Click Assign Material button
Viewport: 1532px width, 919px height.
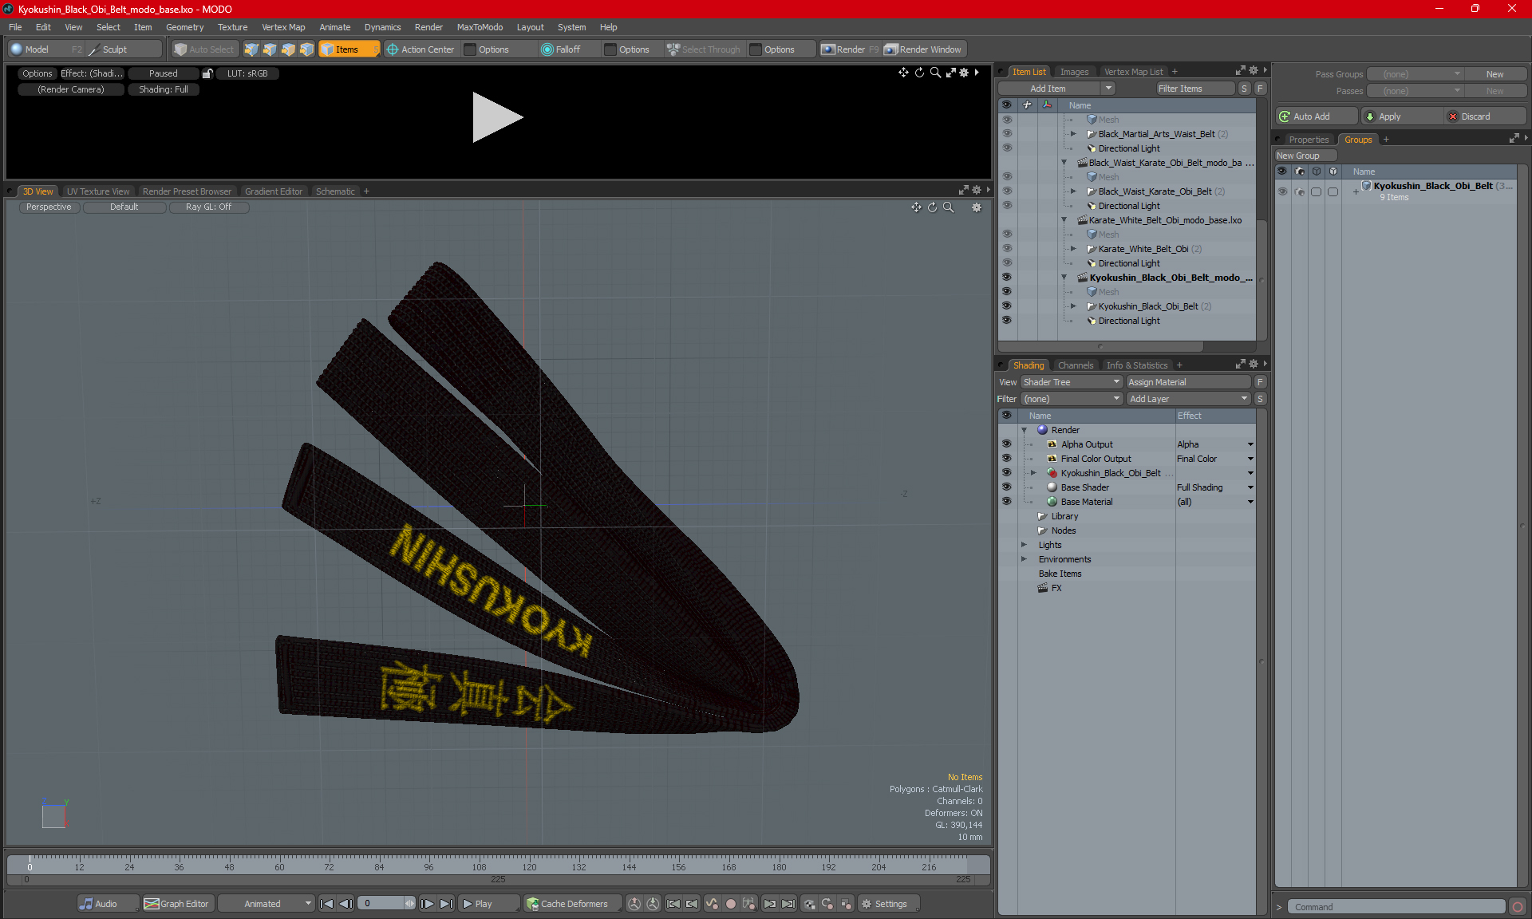point(1188,382)
